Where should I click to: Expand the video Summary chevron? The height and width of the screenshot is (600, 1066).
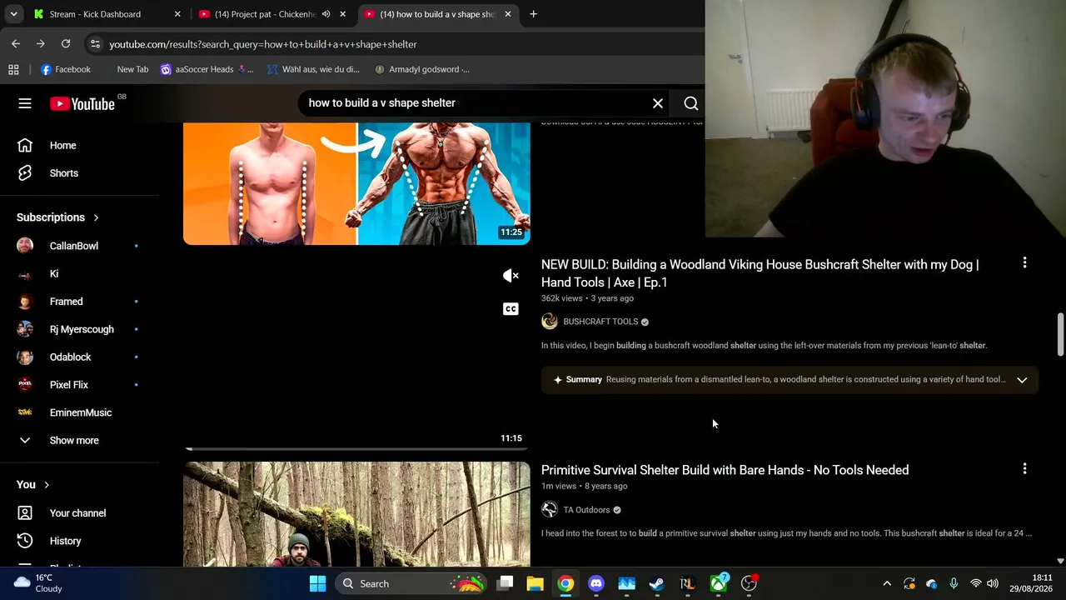point(1022,380)
